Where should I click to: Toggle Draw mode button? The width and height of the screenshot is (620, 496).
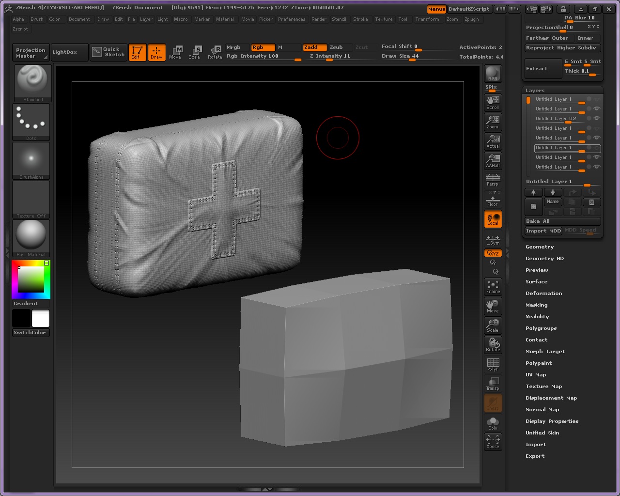[x=156, y=52]
